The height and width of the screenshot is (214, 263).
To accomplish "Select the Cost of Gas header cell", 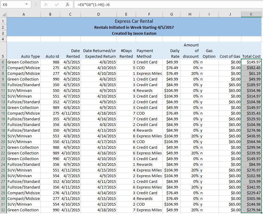I will point(230,56).
